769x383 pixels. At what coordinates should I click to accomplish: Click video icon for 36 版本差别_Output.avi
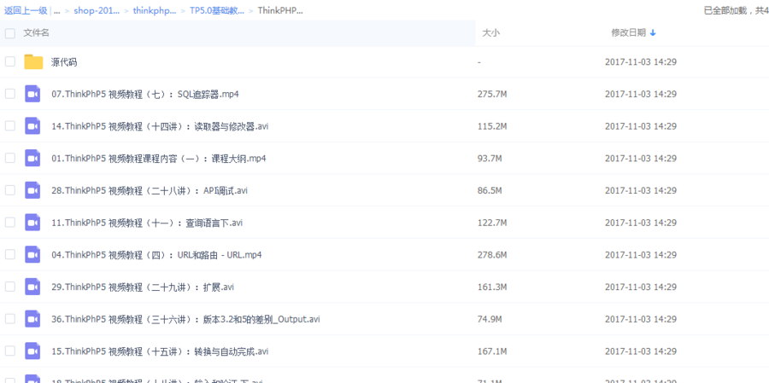32,319
